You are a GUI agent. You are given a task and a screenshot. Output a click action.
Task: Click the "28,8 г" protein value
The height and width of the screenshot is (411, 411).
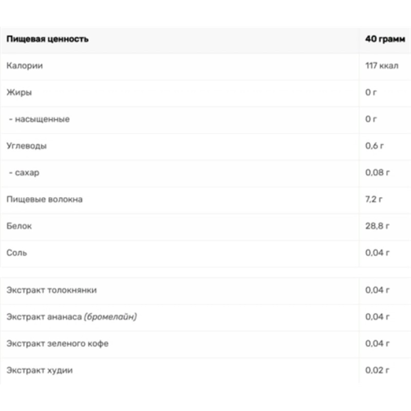pyautogui.click(x=377, y=226)
